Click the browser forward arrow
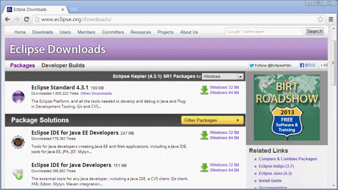338x190 pixels. [17, 19]
